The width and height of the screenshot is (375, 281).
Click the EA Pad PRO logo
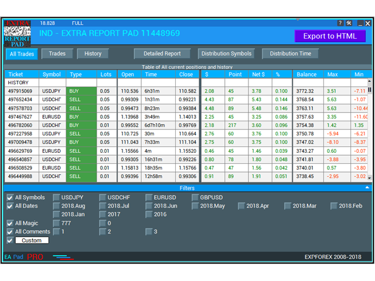coord(24,257)
